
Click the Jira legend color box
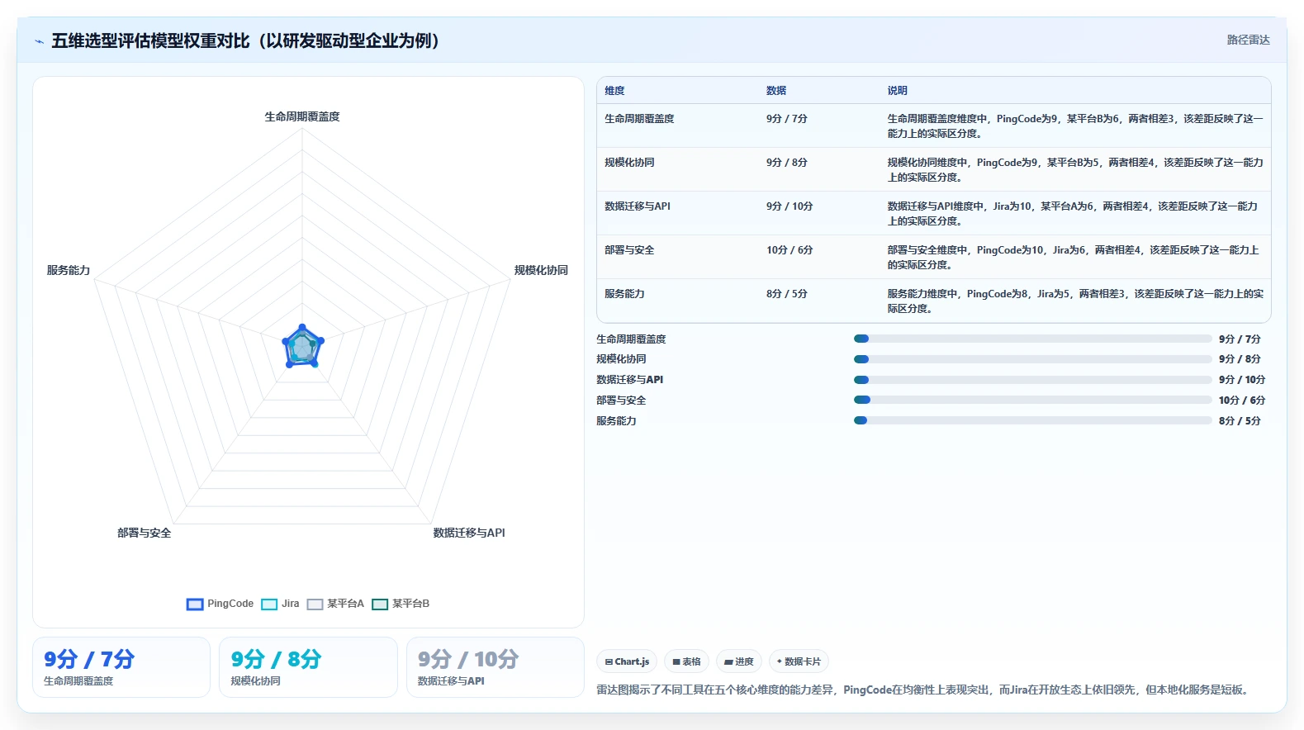pyautogui.click(x=269, y=604)
